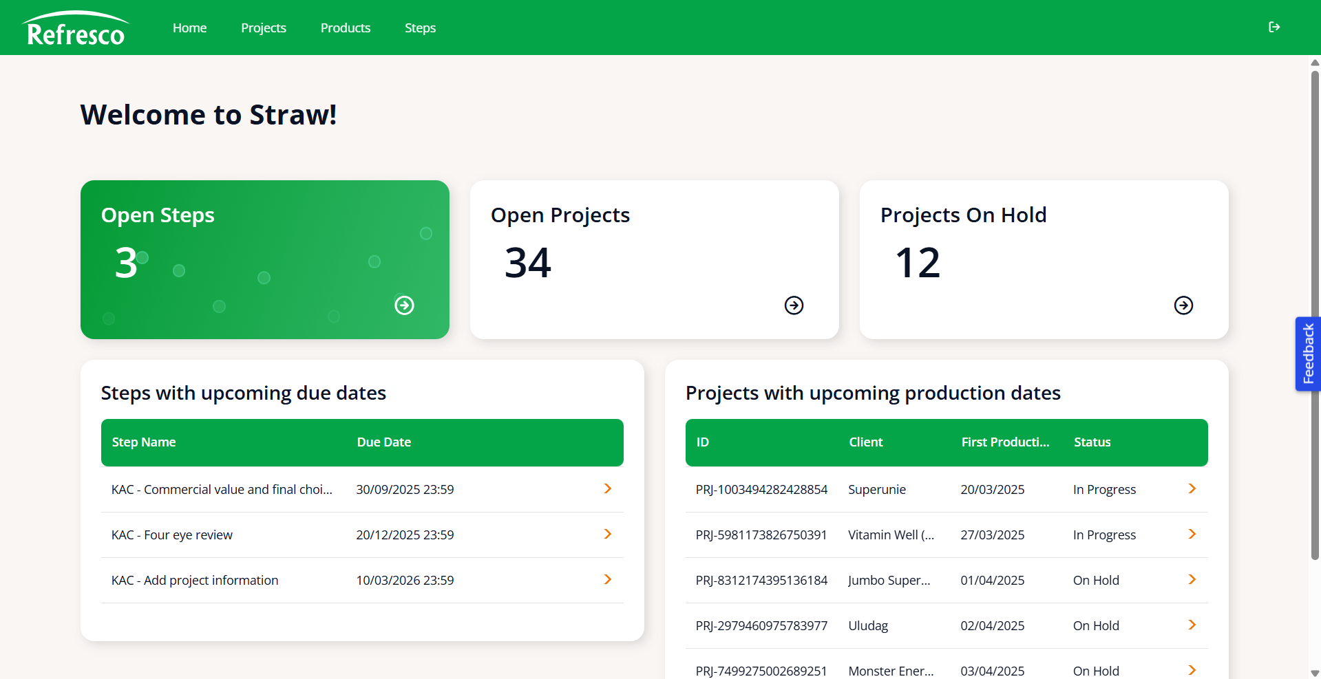Open chevron for the Uludag project row
Image resolution: width=1321 pixels, height=679 pixels.
[x=1192, y=625]
